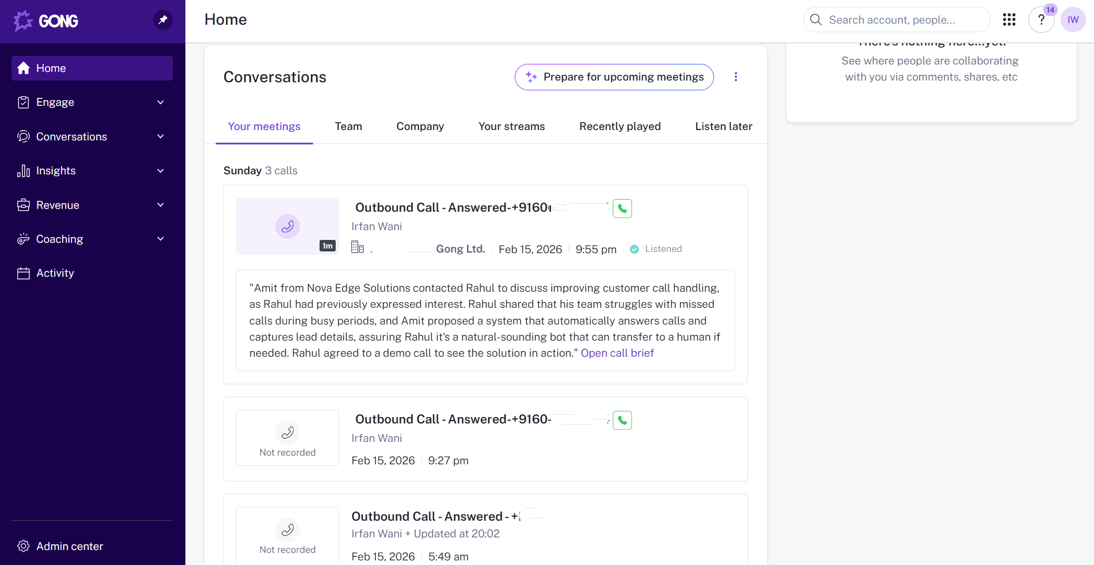Open the apps grid launcher

(1009, 20)
